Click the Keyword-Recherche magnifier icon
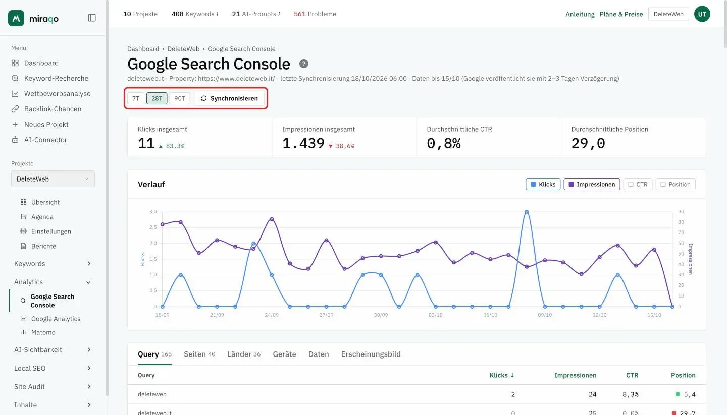The height and width of the screenshot is (415, 727). pyautogui.click(x=15, y=78)
